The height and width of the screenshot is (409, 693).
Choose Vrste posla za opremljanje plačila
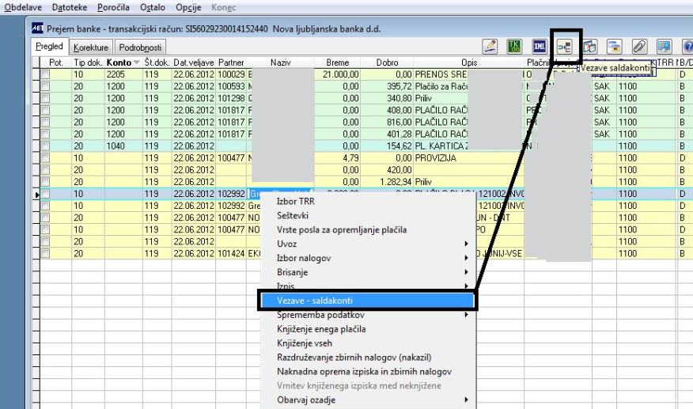point(369,229)
